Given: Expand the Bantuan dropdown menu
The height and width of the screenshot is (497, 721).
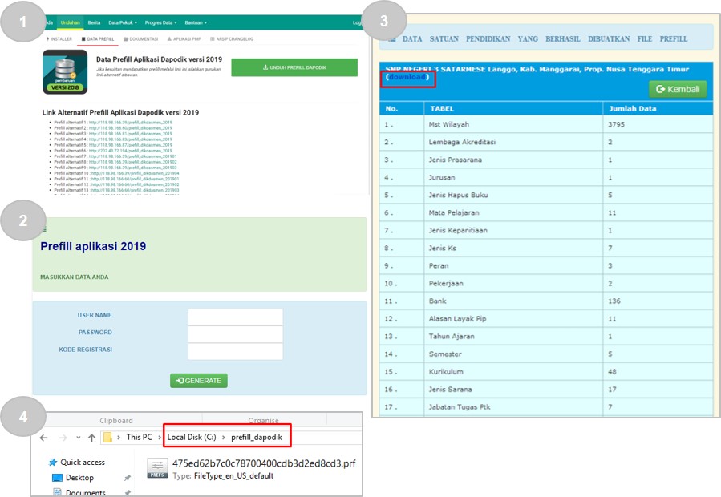Looking at the screenshot, I should tap(196, 22).
